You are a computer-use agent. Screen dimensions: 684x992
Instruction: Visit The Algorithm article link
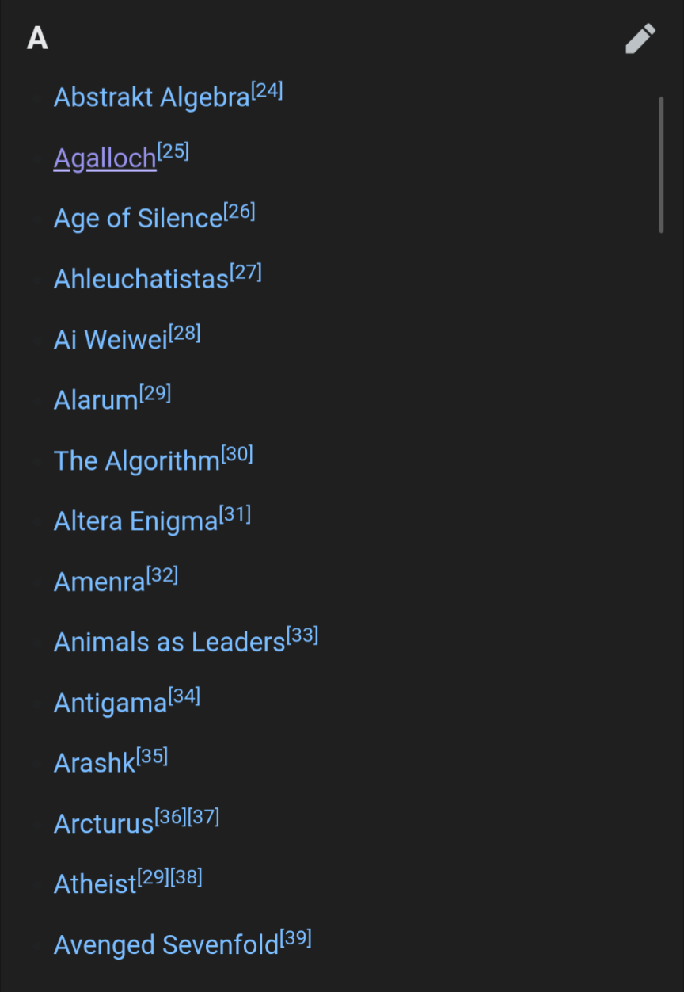tap(136, 461)
